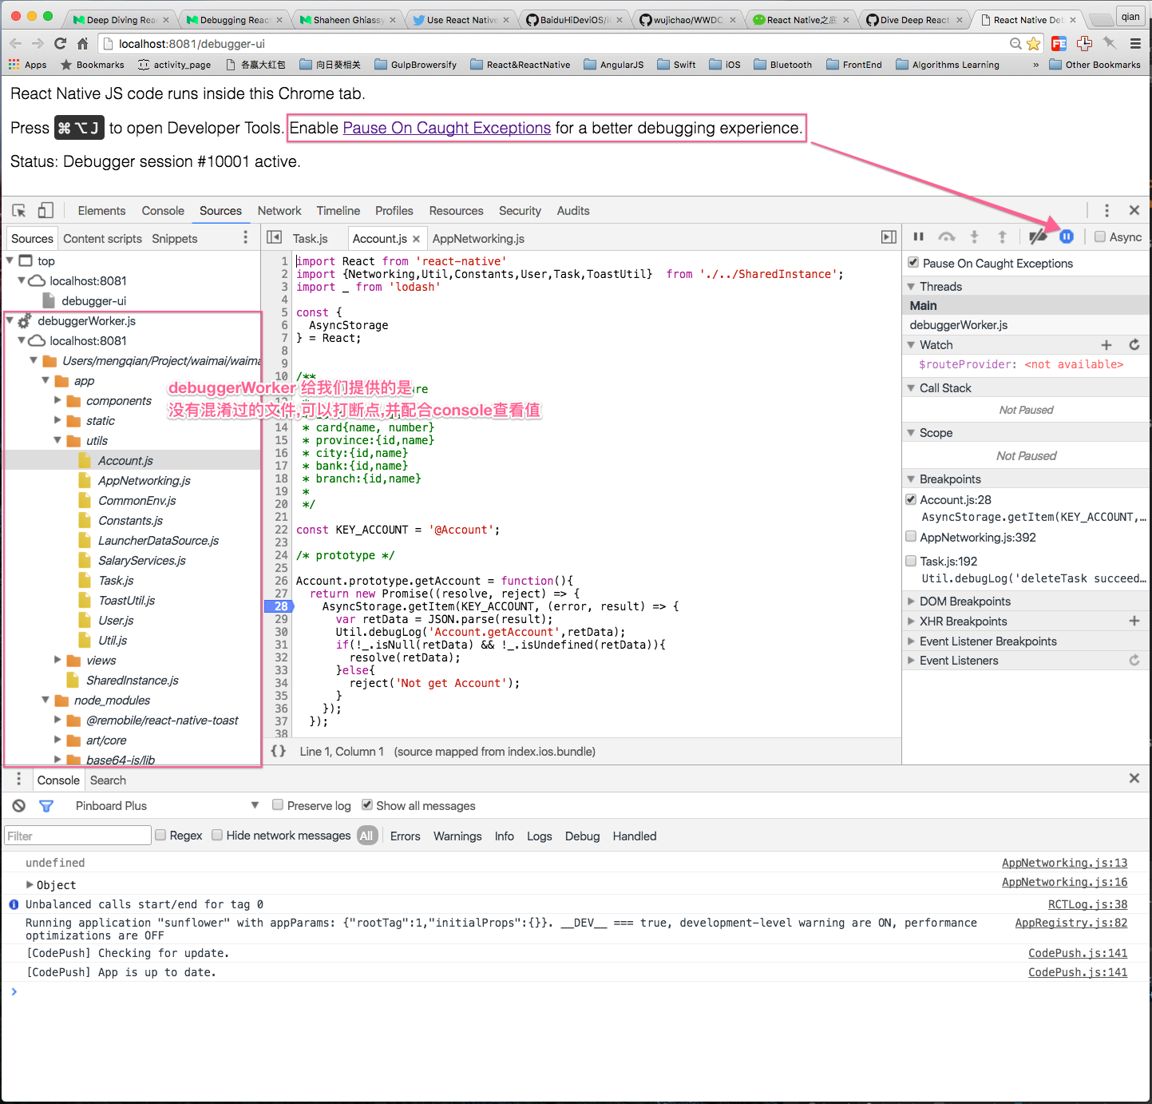Focus the console Filter text field
The width and height of the screenshot is (1152, 1104).
click(x=77, y=836)
